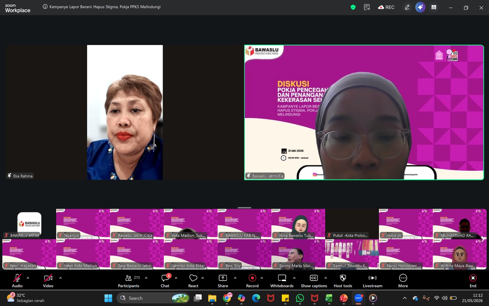Open PowerPoint from the taskbar
489x306 pixels.
click(344, 298)
